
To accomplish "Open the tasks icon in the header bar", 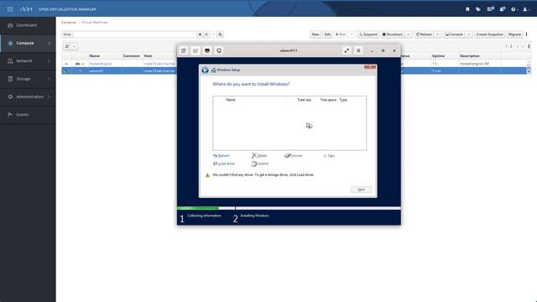I will point(490,9).
